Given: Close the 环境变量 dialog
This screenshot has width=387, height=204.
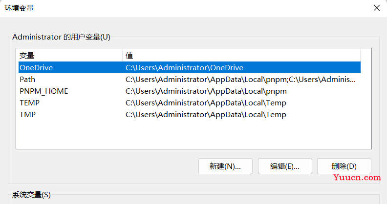Looking at the screenshot, I should 376,8.
